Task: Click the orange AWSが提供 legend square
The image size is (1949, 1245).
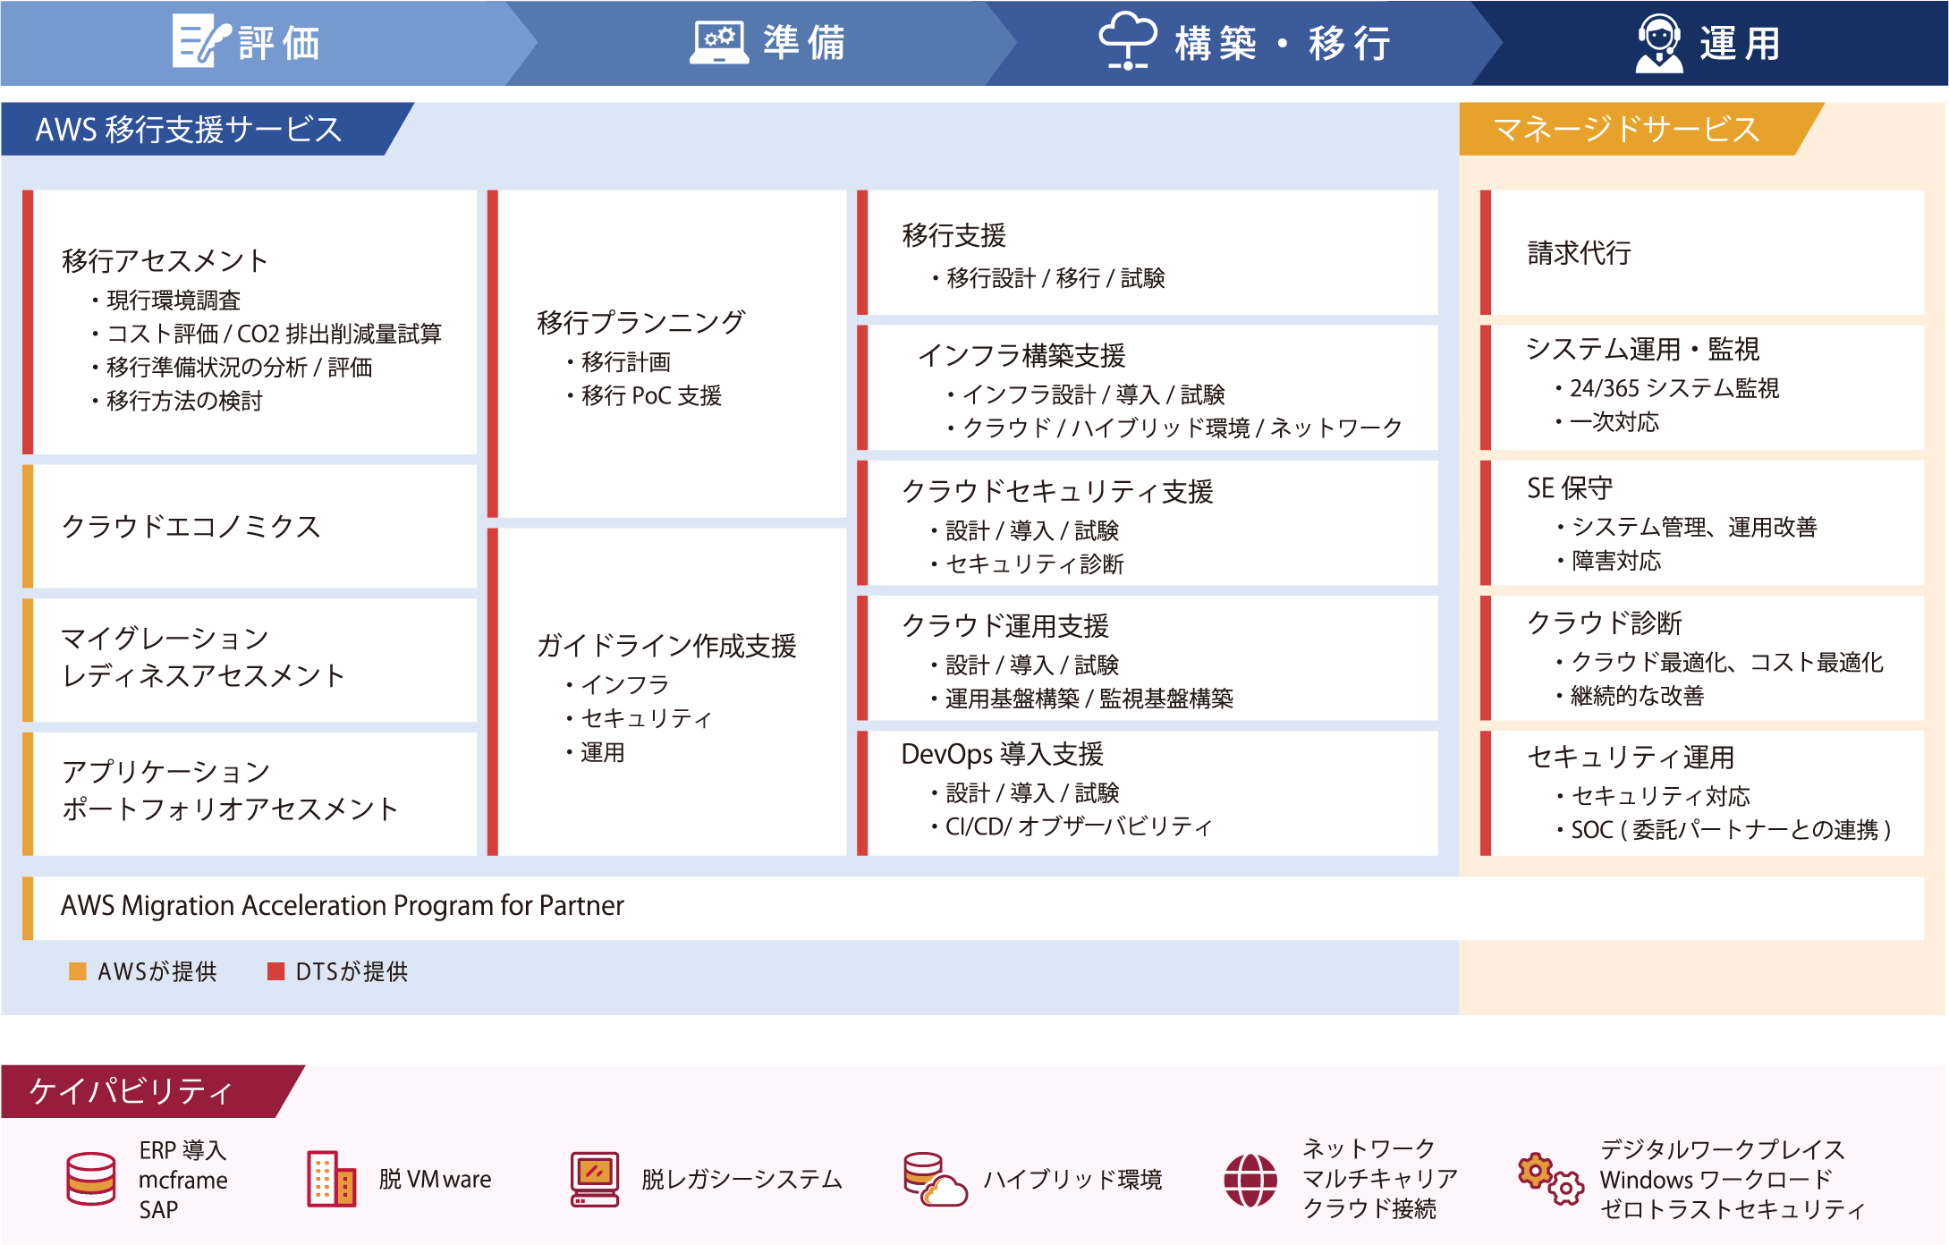Action: click(78, 971)
